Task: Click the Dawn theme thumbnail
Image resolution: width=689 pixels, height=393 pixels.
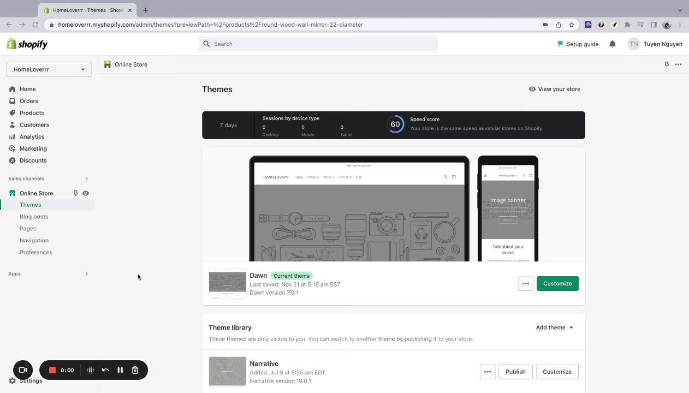Action: (228, 283)
